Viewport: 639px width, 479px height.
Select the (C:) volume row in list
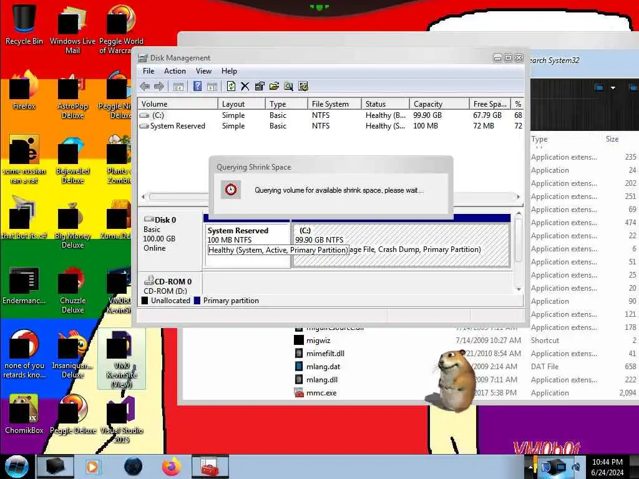click(331, 115)
